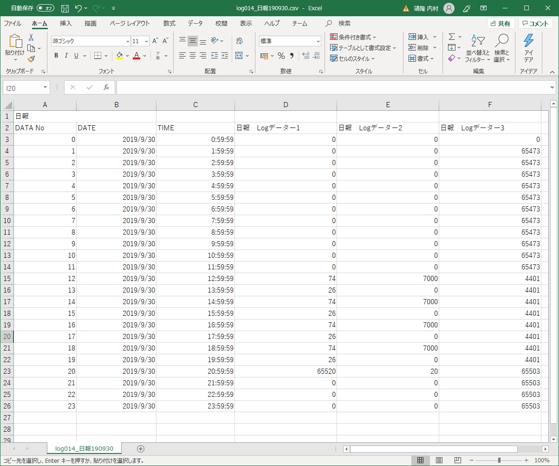
Task: Select the log014_日報190930 sheet tab
Action: click(84, 448)
